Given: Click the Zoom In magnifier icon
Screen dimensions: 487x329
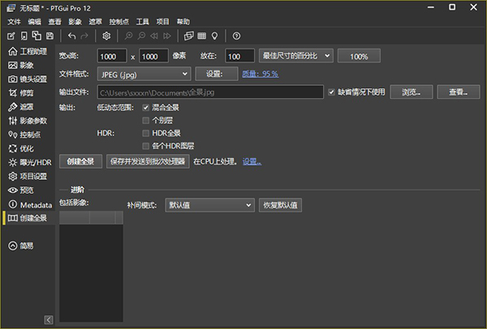Looking at the screenshot, I should click(128, 36).
